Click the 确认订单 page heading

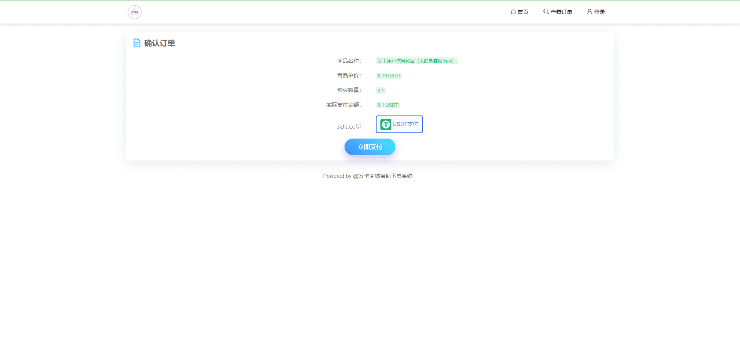click(x=160, y=43)
